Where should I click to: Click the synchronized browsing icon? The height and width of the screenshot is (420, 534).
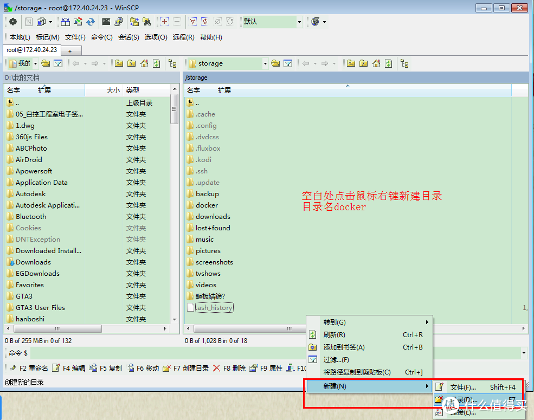coord(134,22)
